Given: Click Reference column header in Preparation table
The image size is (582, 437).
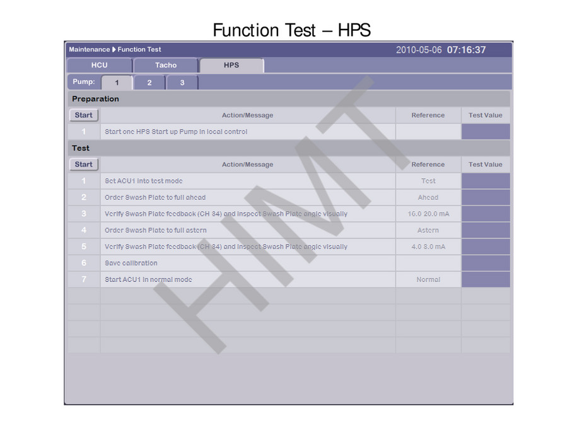Looking at the screenshot, I should coord(428,115).
